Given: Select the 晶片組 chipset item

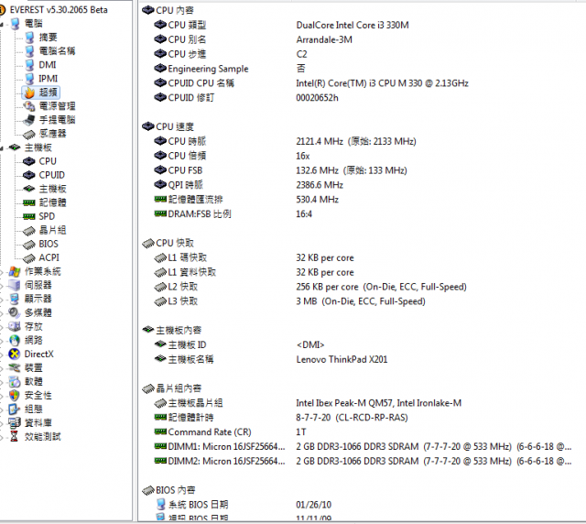Looking at the screenshot, I should [53, 230].
